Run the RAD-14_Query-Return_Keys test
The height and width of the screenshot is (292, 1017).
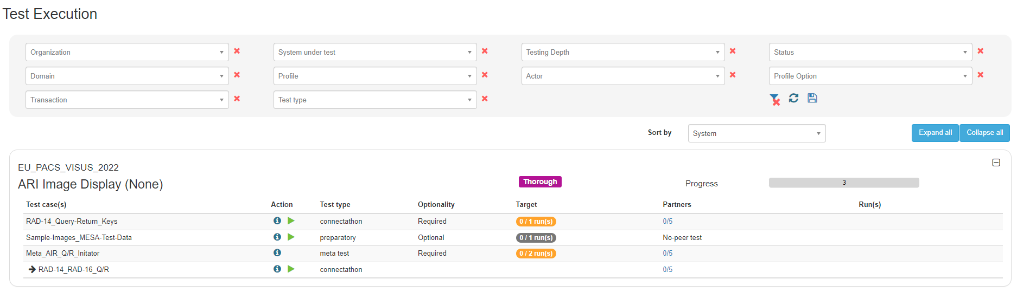(x=291, y=221)
